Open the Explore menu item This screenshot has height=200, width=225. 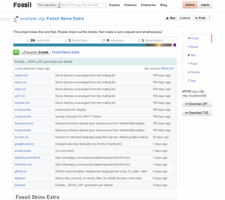(x=114, y=5)
